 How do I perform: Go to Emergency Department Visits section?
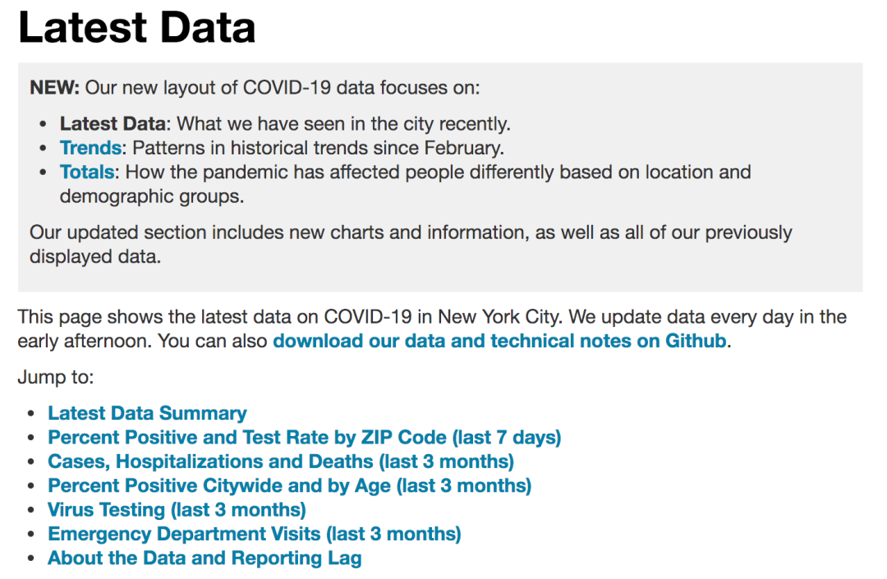[x=255, y=535]
